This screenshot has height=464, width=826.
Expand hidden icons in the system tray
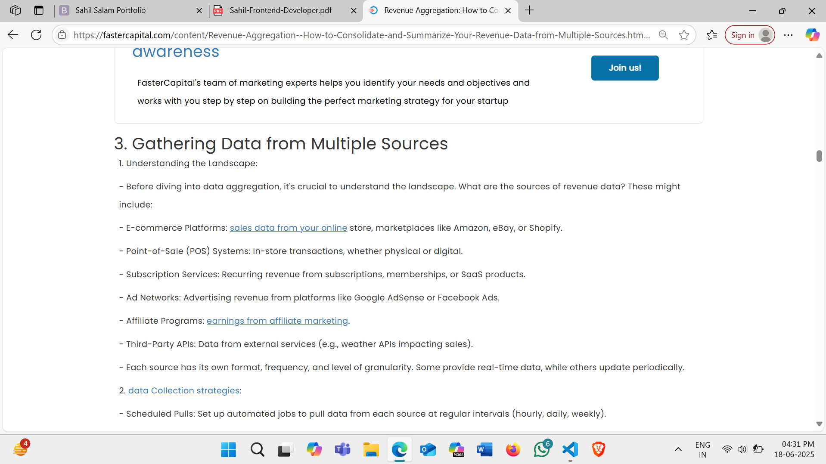[x=678, y=449]
